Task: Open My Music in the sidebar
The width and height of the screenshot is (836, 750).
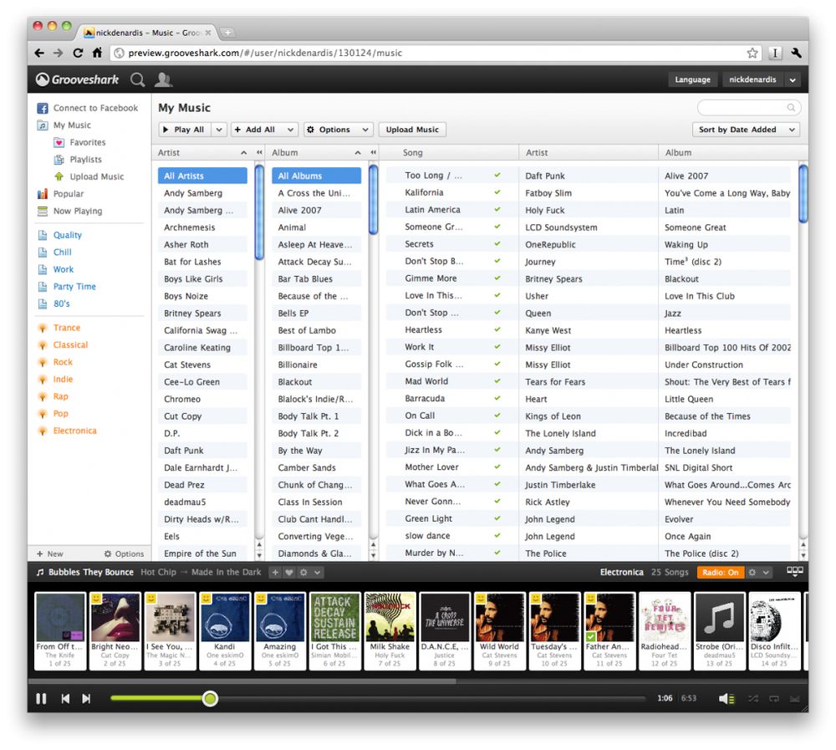Action: click(72, 125)
